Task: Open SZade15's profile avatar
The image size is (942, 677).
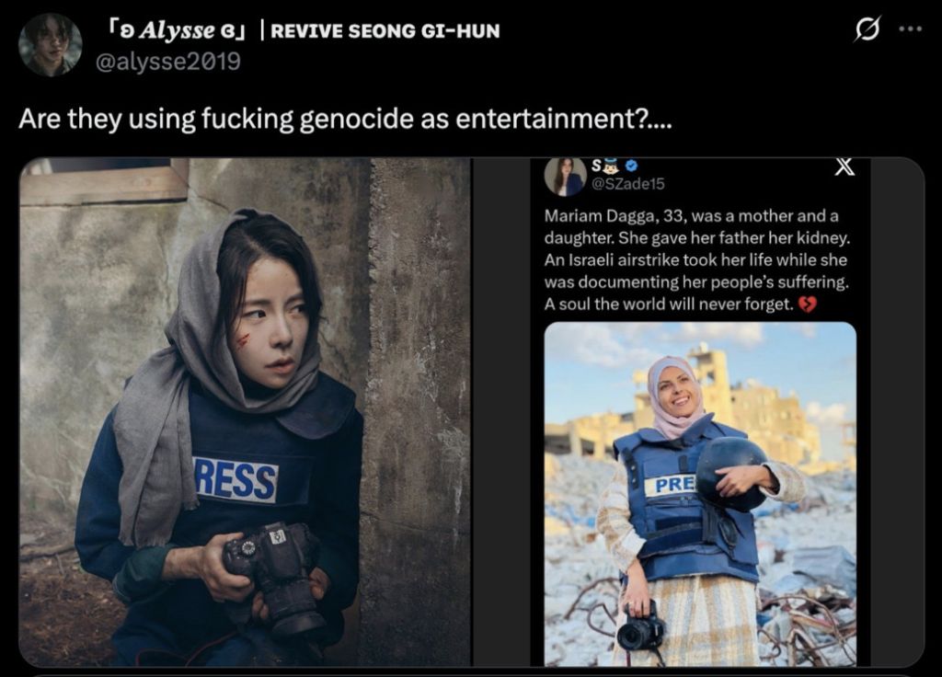Action: (566, 176)
